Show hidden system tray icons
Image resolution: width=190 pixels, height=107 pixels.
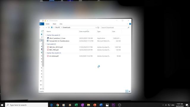[163, 105]
